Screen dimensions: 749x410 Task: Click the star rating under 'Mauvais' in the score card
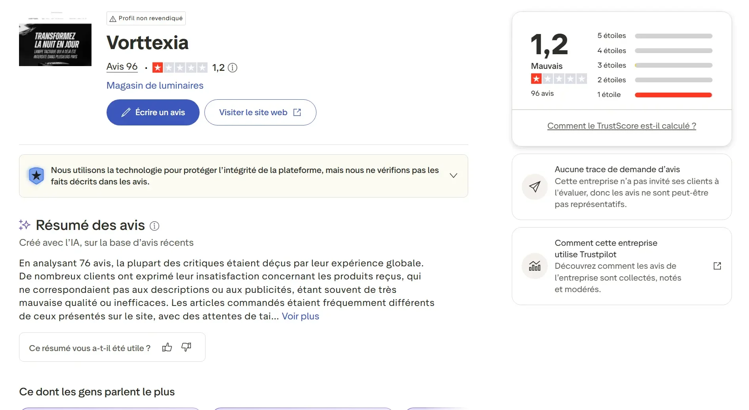coord(559,79)
